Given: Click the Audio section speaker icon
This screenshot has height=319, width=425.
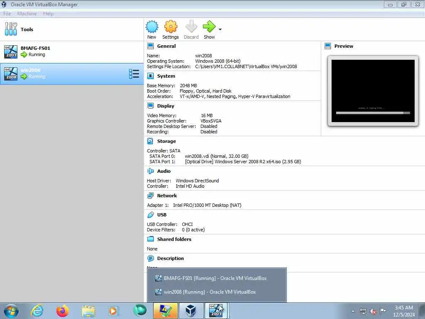Looking at the screenshot, I should pos(150,171).
